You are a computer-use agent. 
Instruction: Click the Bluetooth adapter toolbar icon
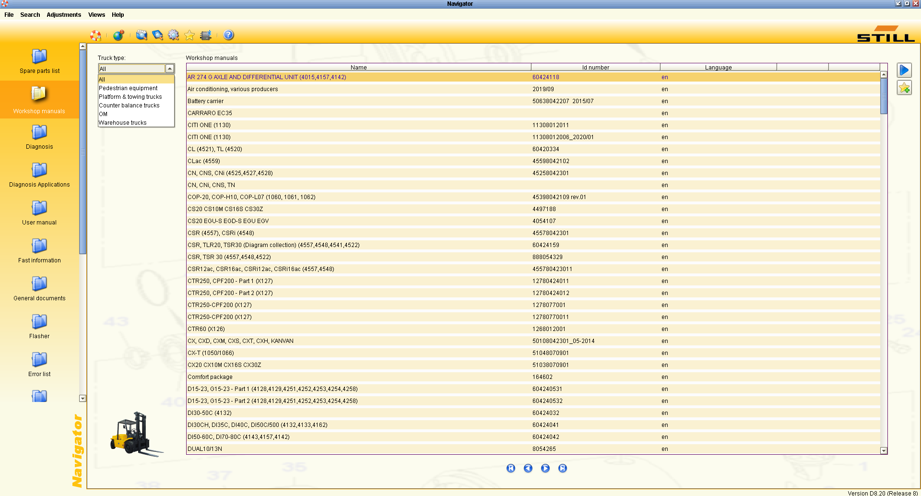click(206, 35)
